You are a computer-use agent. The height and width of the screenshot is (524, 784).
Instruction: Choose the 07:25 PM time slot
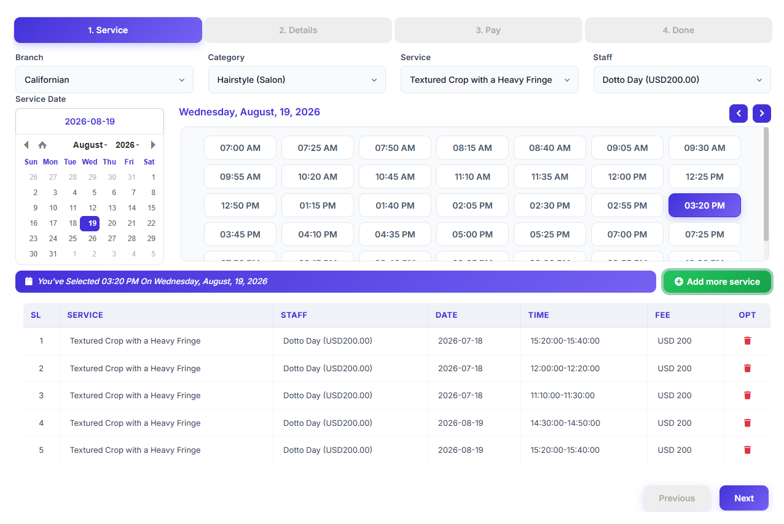pos(705,234)
